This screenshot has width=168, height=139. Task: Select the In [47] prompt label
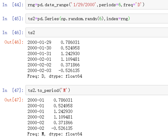click(13, 90)
